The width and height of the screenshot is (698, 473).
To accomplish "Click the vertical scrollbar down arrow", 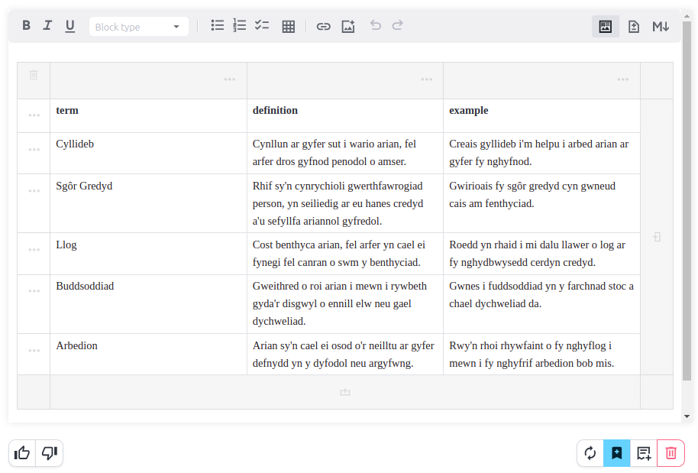I will click(687, 416).
